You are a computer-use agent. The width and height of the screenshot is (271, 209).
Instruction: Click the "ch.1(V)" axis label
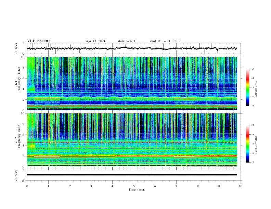[16, 48]
